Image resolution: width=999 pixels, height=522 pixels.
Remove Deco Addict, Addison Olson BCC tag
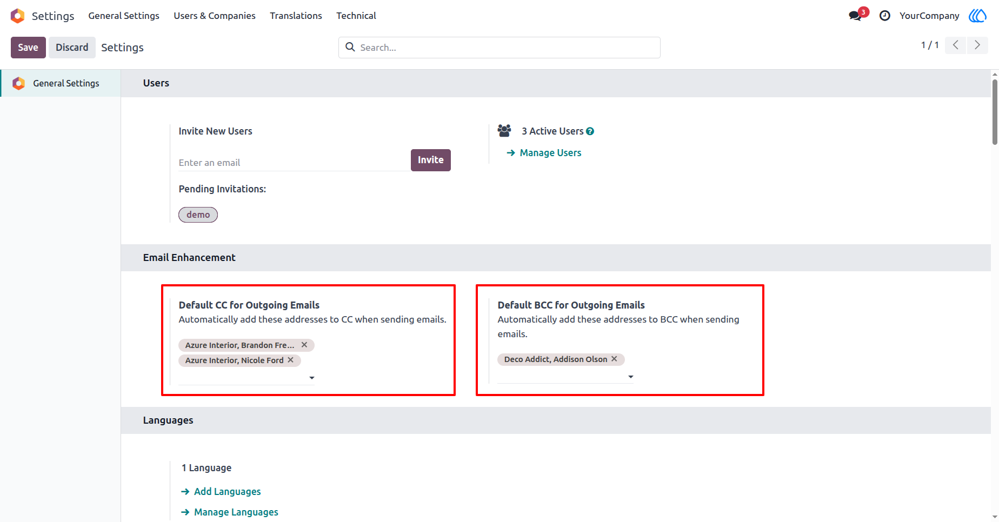click(x=614, y=359)
